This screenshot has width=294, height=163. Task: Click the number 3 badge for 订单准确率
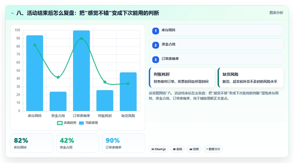[x=155, y=59]
